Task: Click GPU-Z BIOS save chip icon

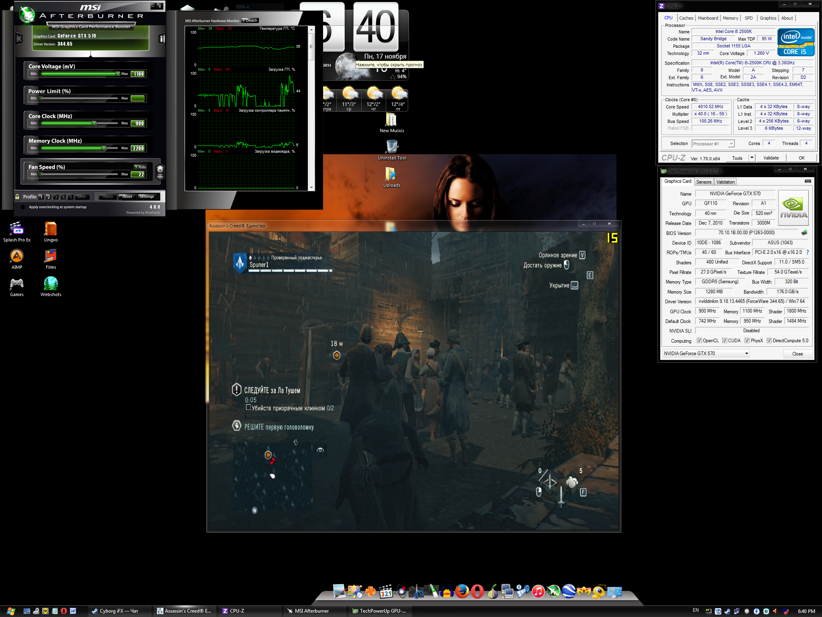Action: 804,233
